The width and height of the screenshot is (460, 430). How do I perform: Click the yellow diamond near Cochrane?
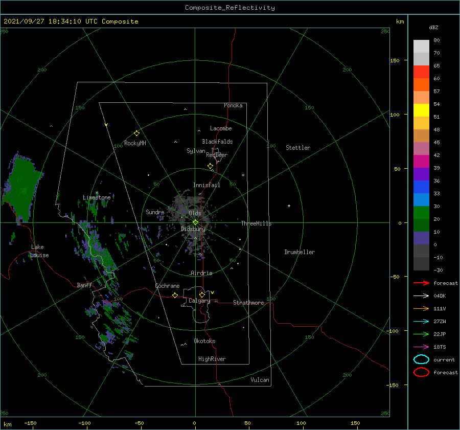click(x=175, y=295)
